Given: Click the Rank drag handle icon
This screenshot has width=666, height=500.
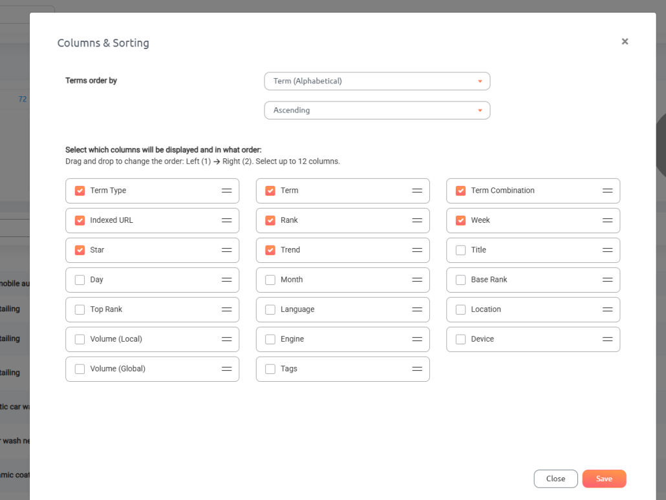Looking at the screenshot, I should (417, 220).
